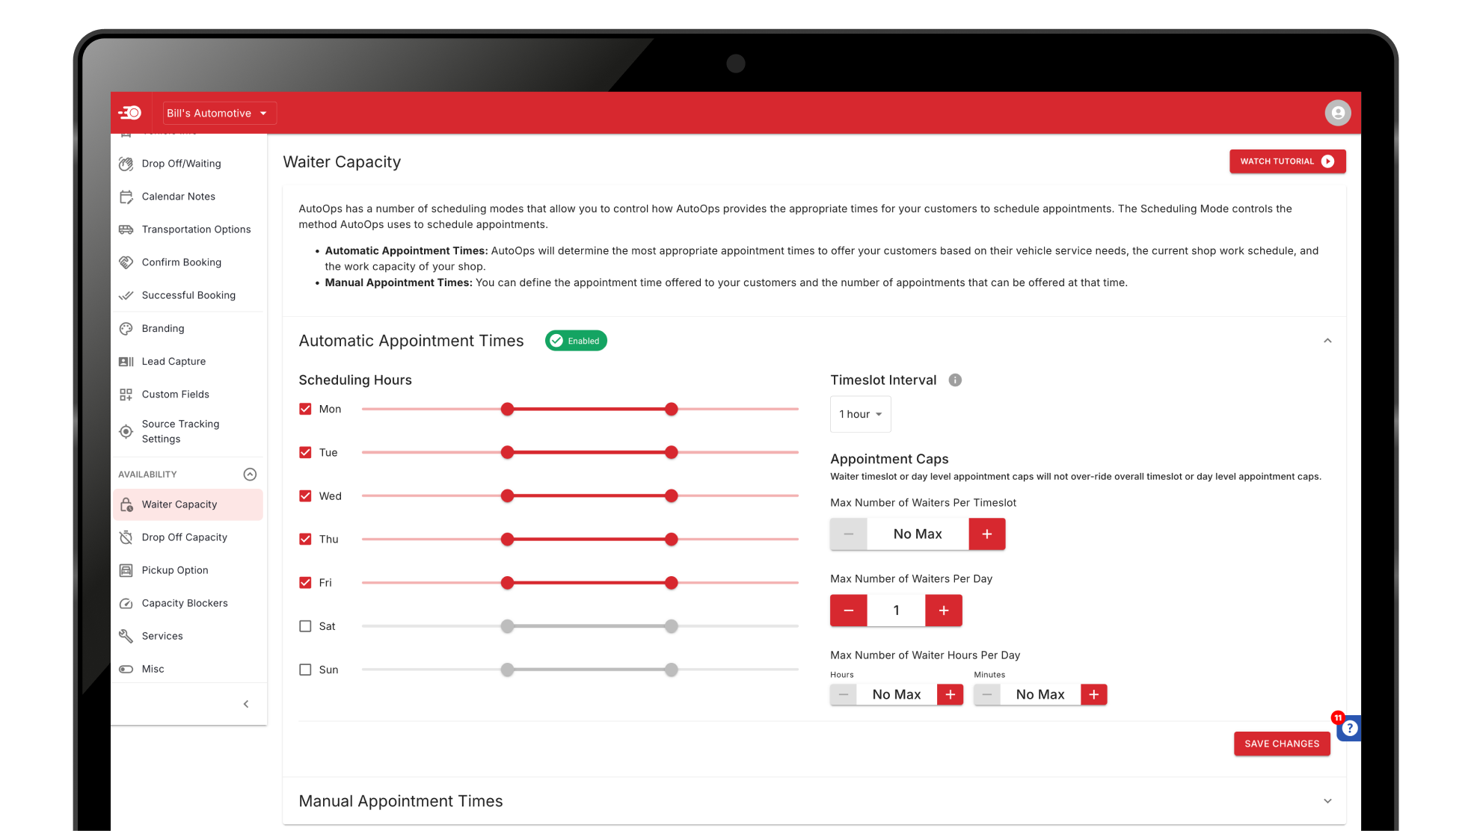The image size is (1471, 831).
Task: Expand the Manual Appointment Times section
Action: click(x=1327, y=801)
